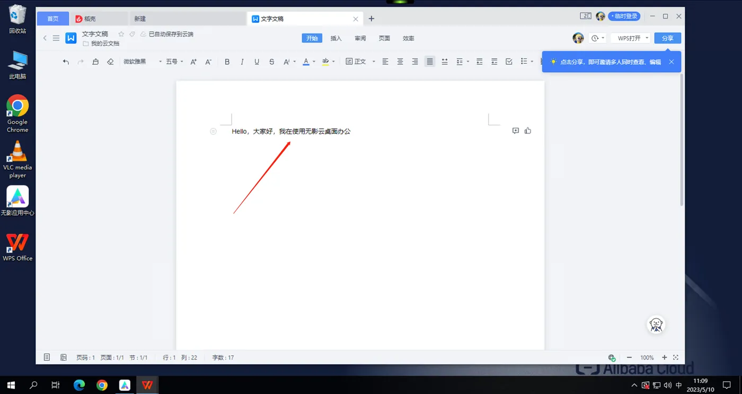Image resolution: width=742 pixels, height=394 pixels.
Task: Align text to the right
Action: click(415, 62)
